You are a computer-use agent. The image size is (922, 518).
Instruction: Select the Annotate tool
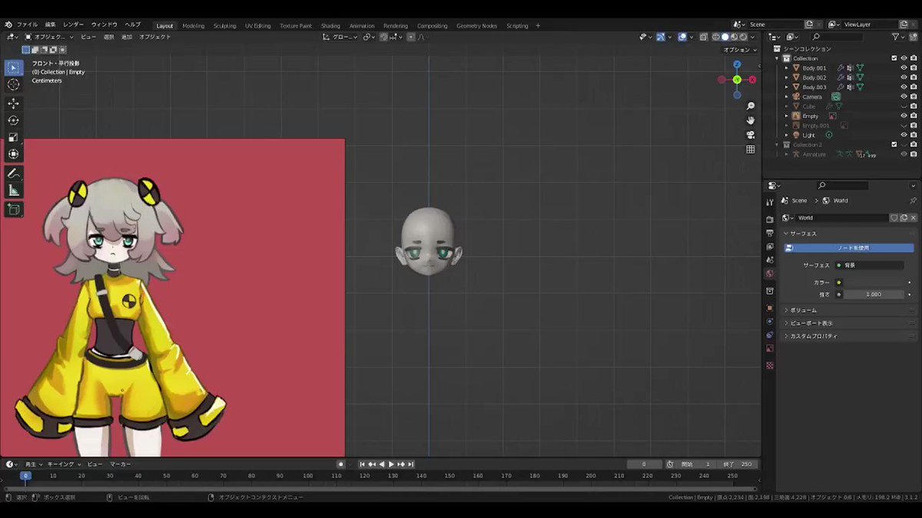[x=13, y=173]
